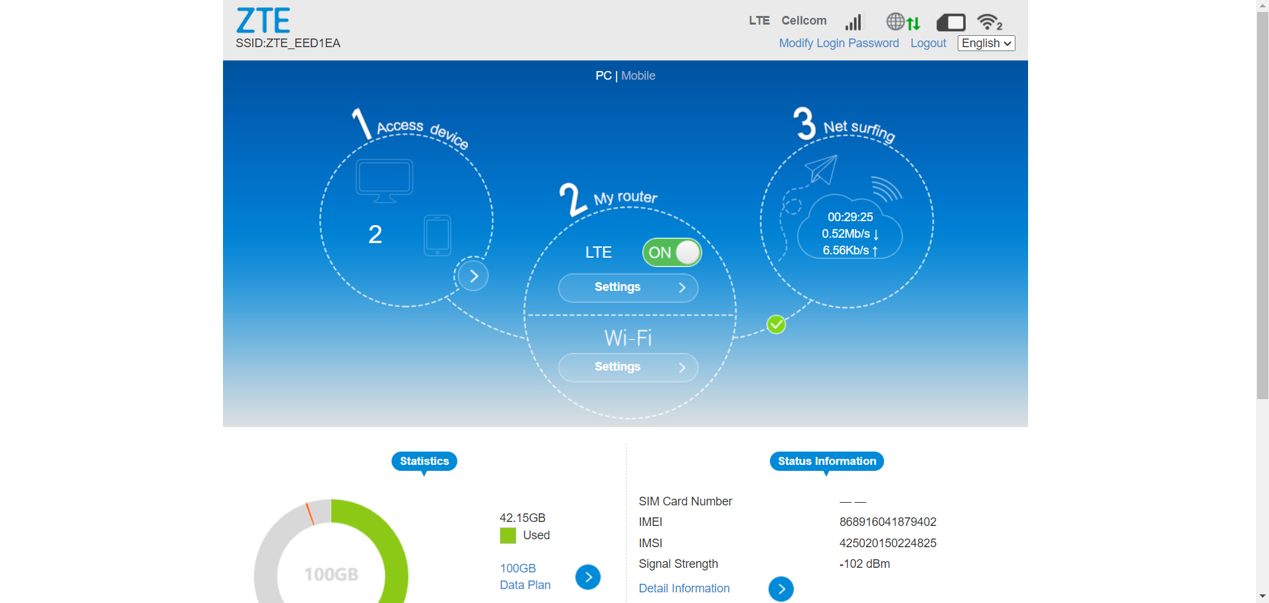Click the download speed 0.52Mb/s
Viewport: 1269px width, 603px height.
pos(850,234)
